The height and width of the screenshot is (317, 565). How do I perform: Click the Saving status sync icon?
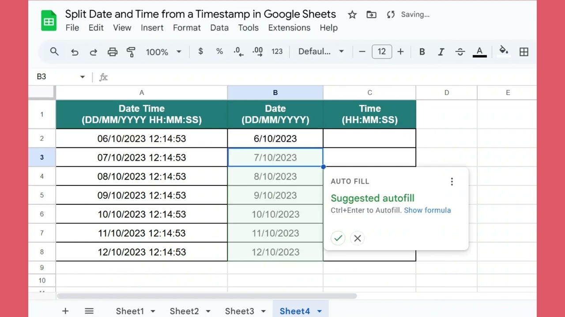point(391,15)
